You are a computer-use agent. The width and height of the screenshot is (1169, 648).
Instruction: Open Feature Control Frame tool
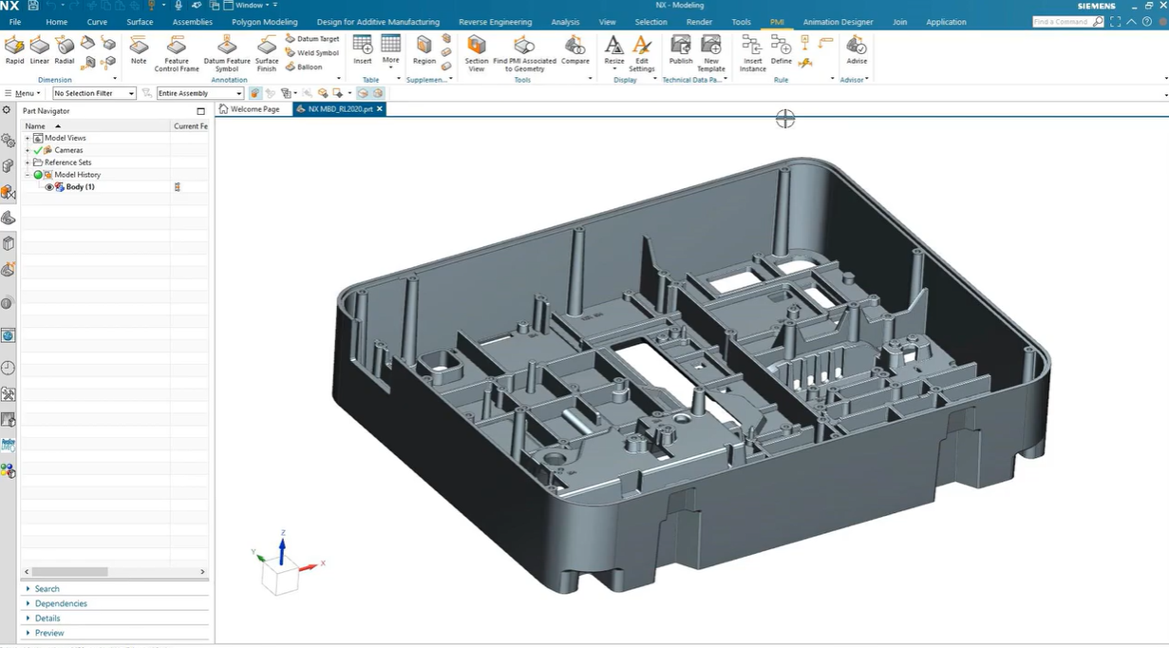[x=177, y=54]
